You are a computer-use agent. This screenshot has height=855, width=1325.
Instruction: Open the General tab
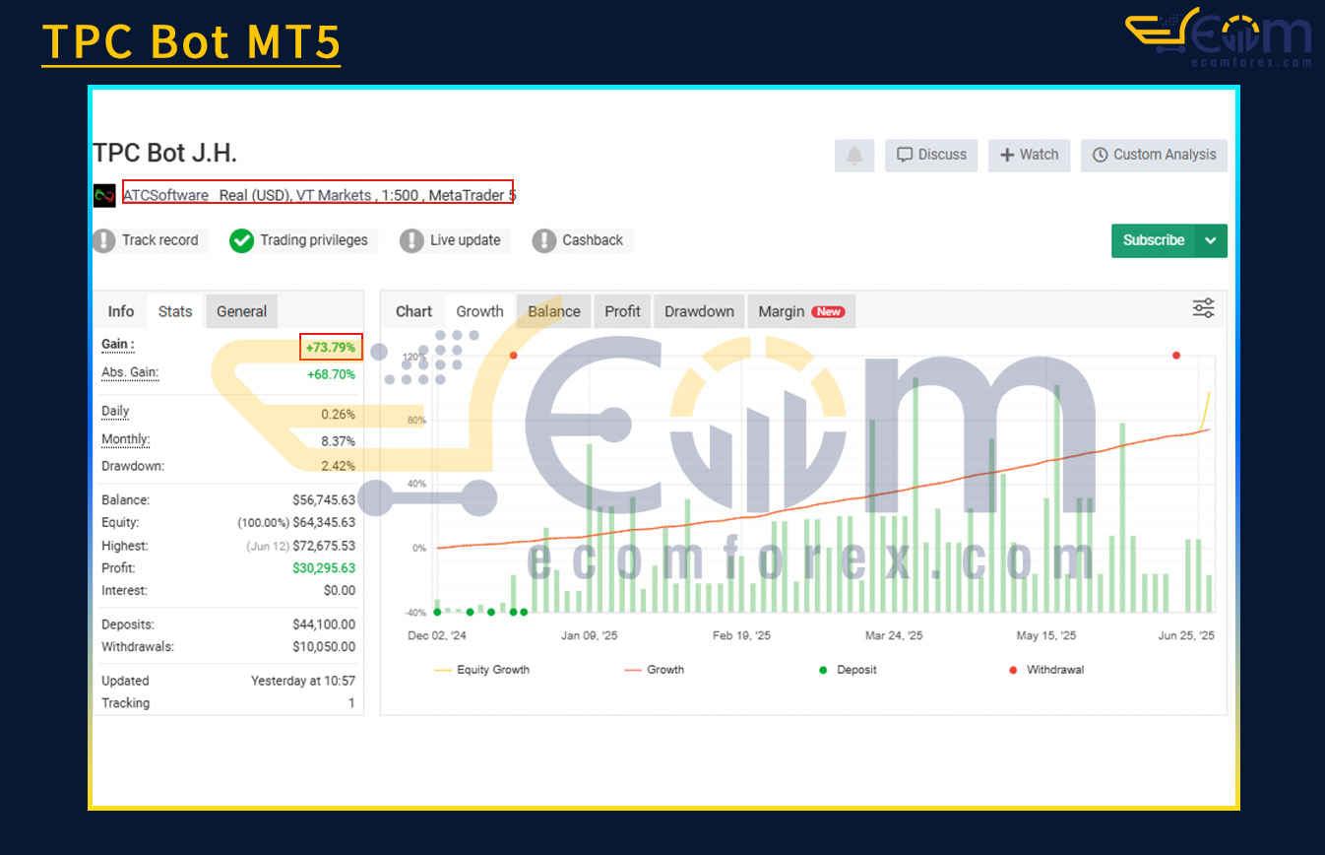(241, 311)
